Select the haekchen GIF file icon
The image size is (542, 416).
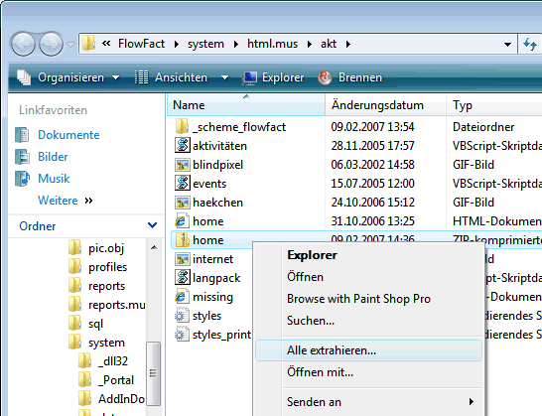tap(183, 202)
